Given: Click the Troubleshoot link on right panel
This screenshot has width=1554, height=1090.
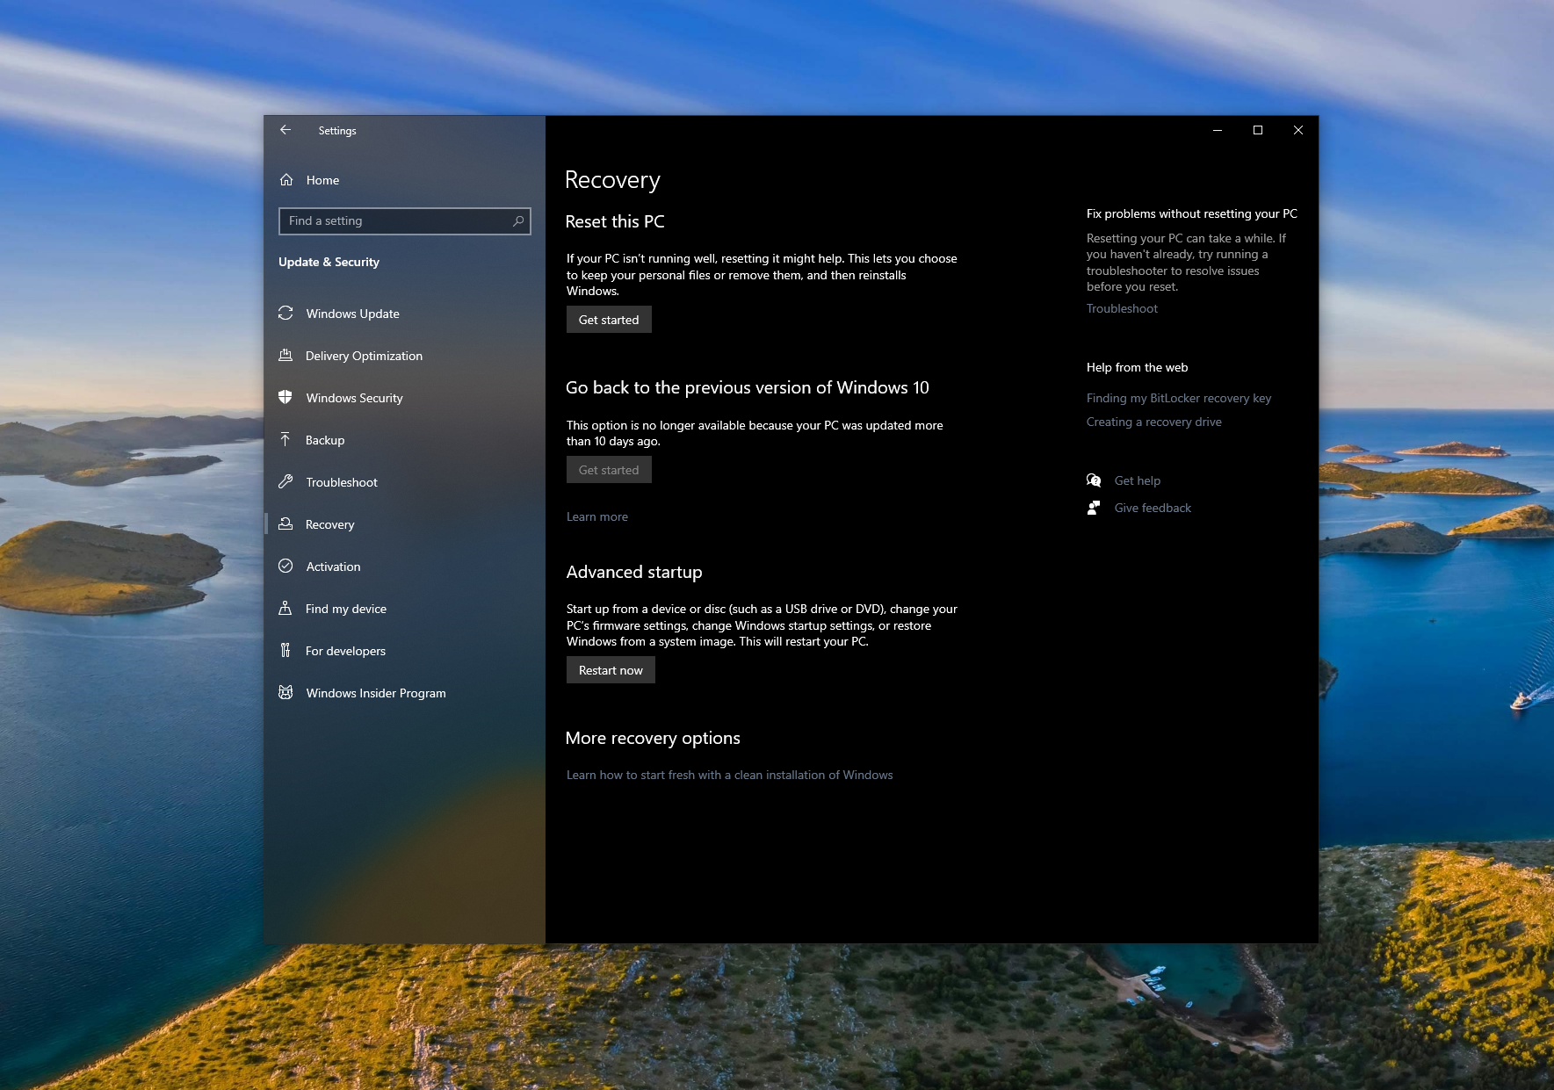Looking at the screenshot, I should click(1122, 308).
